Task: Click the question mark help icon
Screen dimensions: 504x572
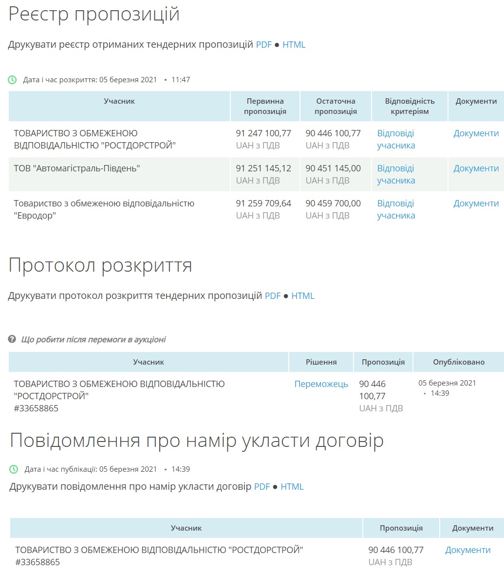Action: (x=13, y=339)
